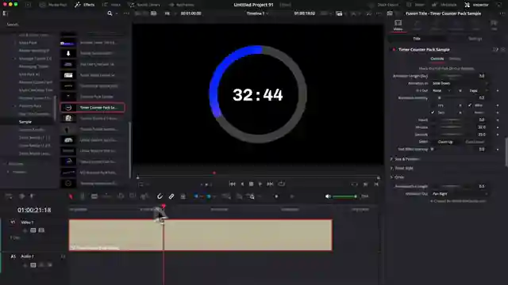508x285 pixels.
Task: Open the In/Out dropdown showing None
Action: pos(442,91)
